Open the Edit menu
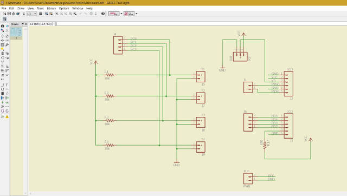Viewport: 347px width, 196px height. pos(11,8)
